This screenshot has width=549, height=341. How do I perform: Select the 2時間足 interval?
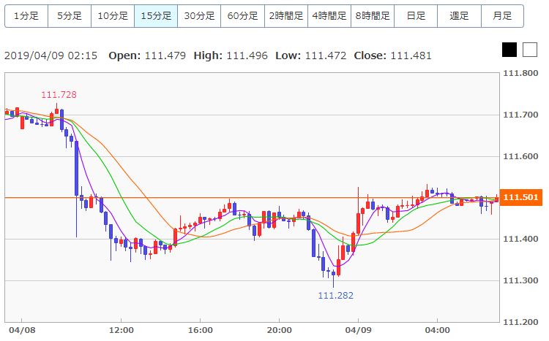286,16
